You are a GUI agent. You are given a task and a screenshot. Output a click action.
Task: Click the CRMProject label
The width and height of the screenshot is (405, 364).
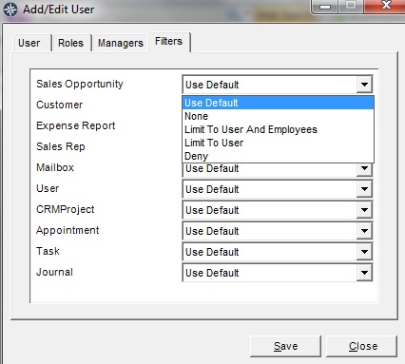pyautogui.click(x=66, y=209)
